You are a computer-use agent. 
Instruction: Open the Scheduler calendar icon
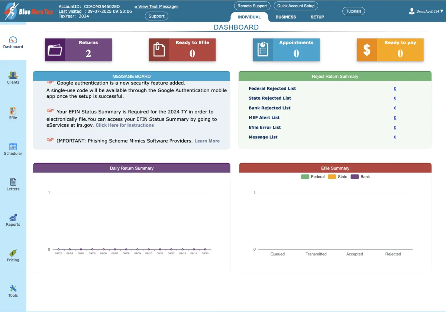pos(13,147)
